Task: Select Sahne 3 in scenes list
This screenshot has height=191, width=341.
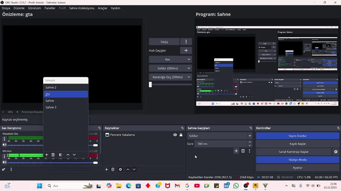Action: [x=66, y=107]
